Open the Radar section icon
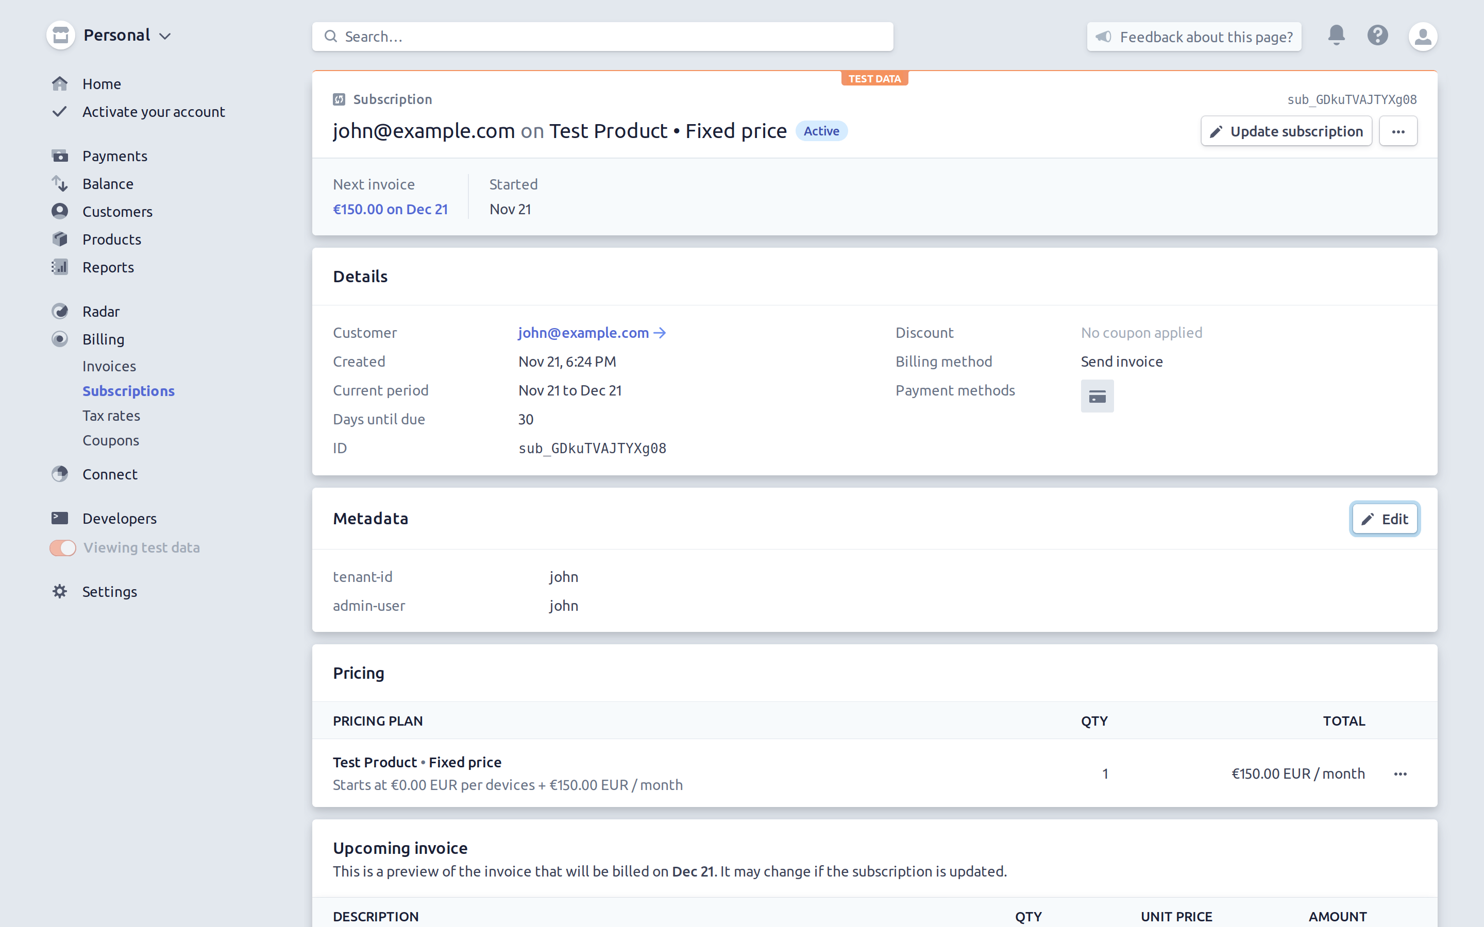This screenshot has width=1484, height=927. tap(60, 311)
